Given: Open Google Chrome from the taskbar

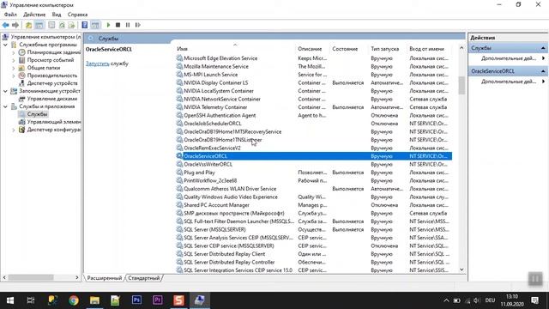Looking at the screenshot, I should tap(74, 300).
